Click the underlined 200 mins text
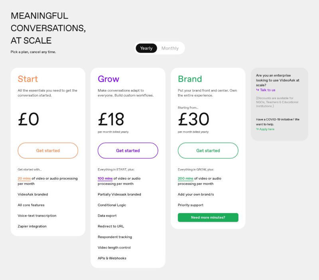Viewport: 319px width, 280px height. tap(185, 179)
